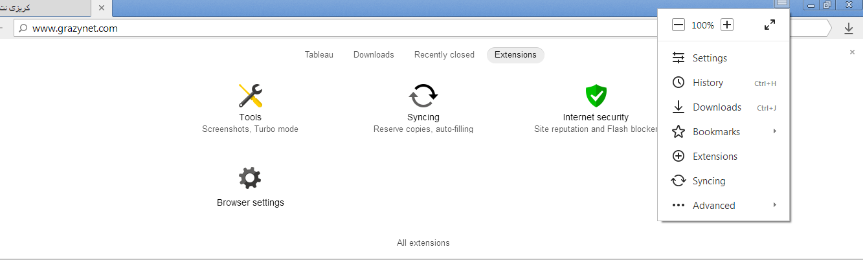Click the green Internet security shield
863x260 pixels.
(x=596, y=96)
